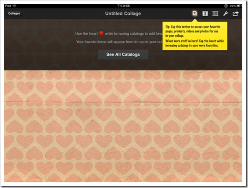Click the See All Catalogs button
Screen dimensions: 248x188
point(123,54)
